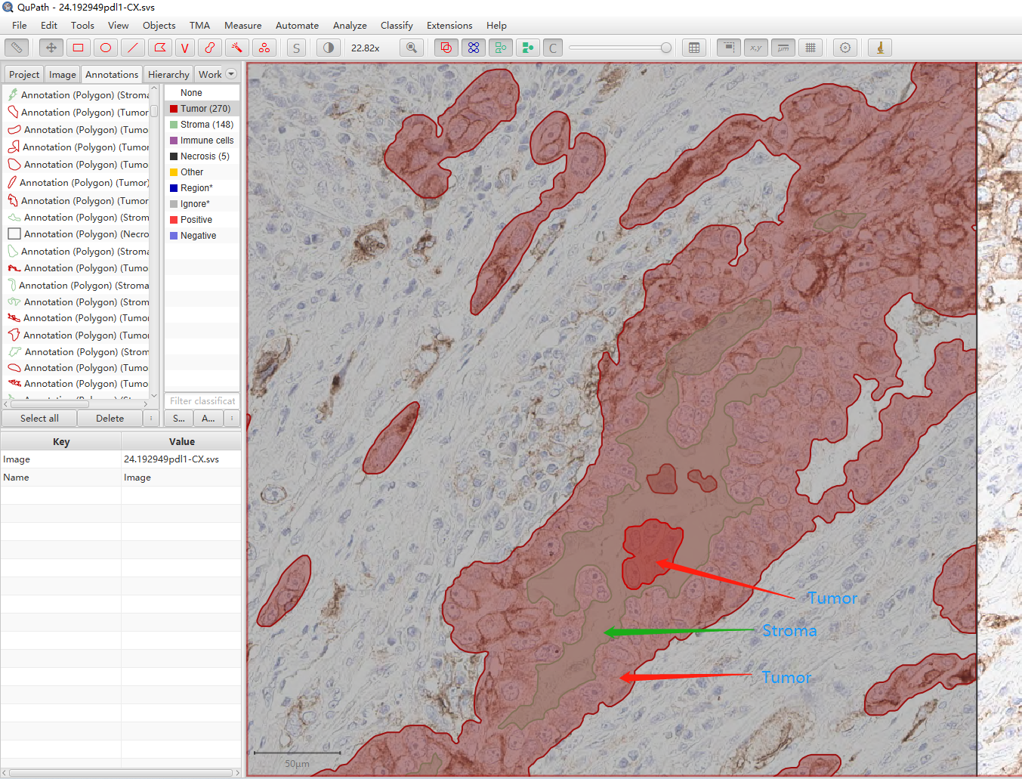
Task: Click the auto-set 'A...' button
Action: point(208,418)
